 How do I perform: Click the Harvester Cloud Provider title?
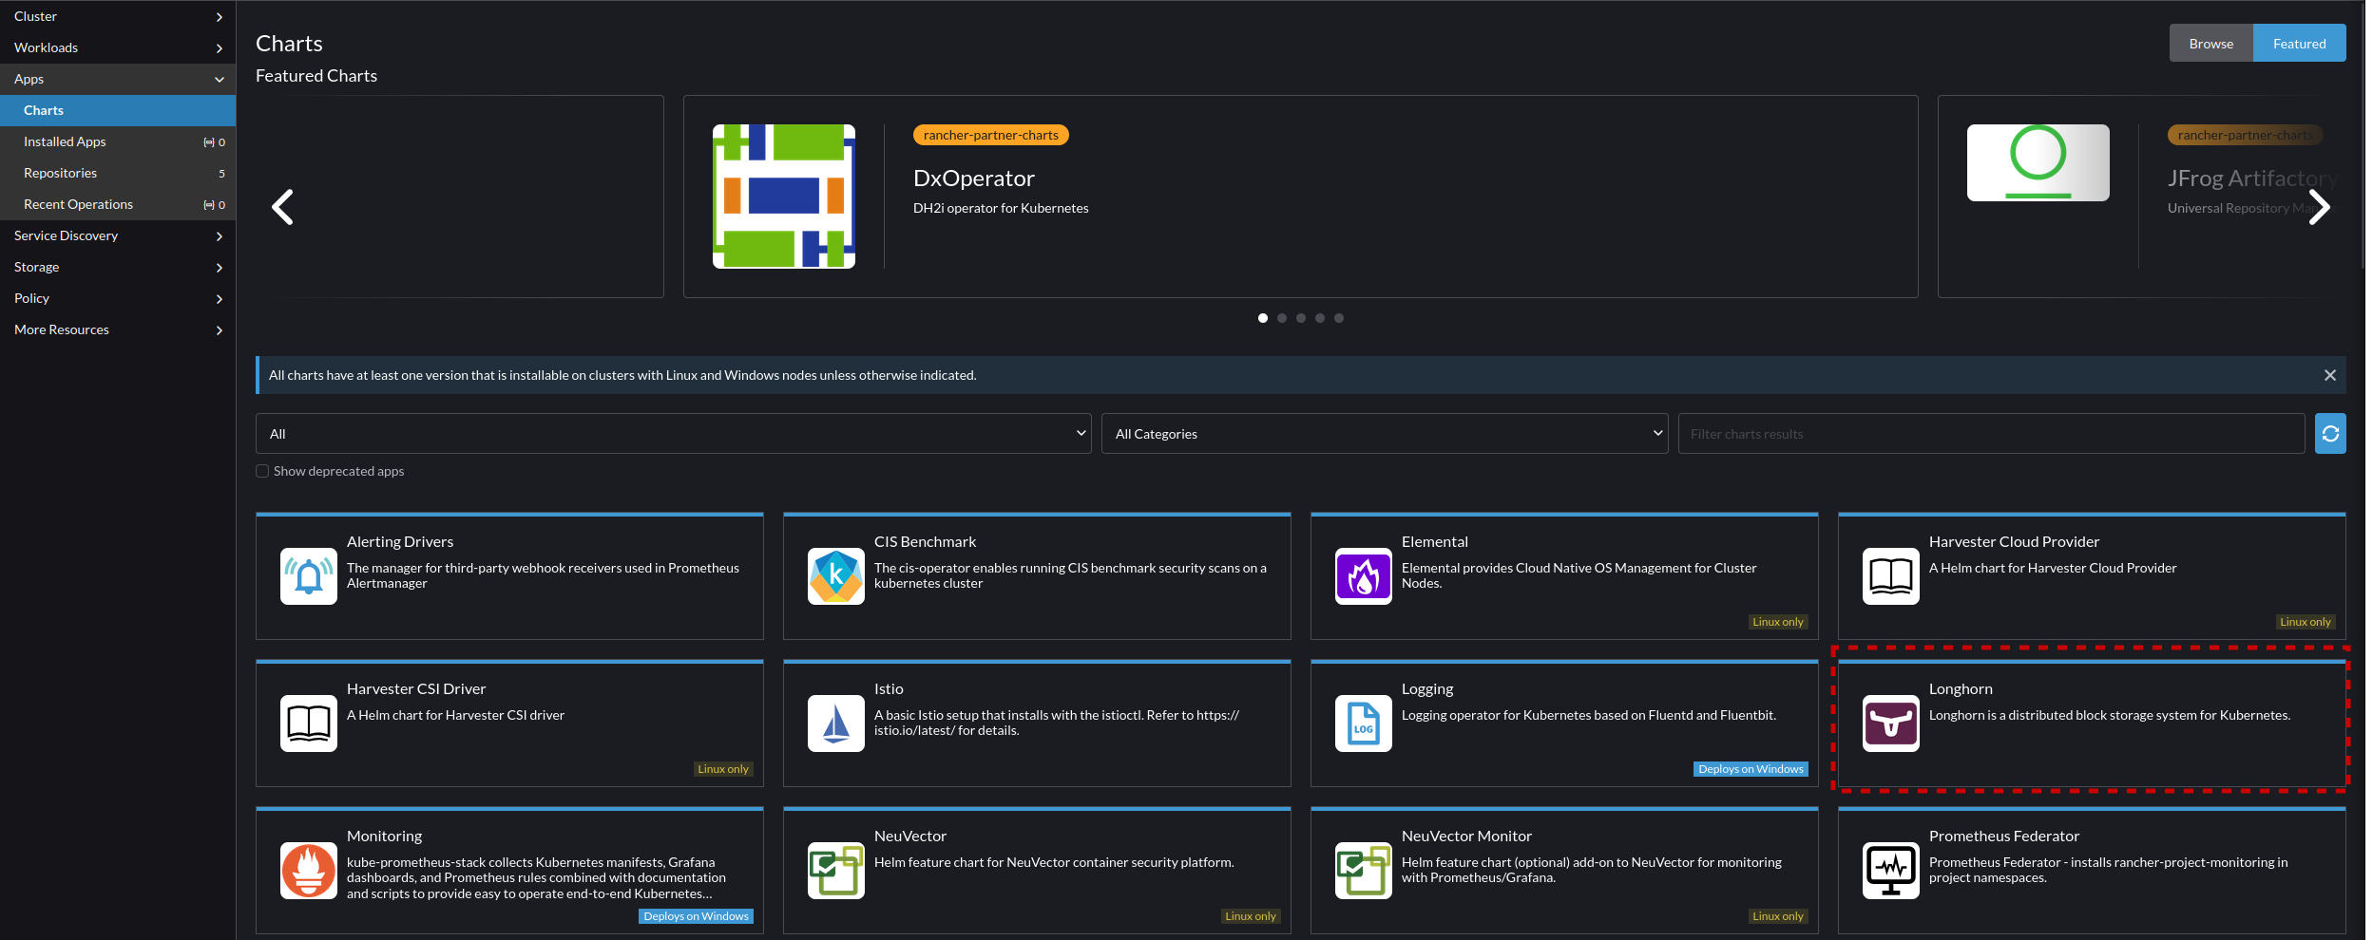[x=2014, y=541]
